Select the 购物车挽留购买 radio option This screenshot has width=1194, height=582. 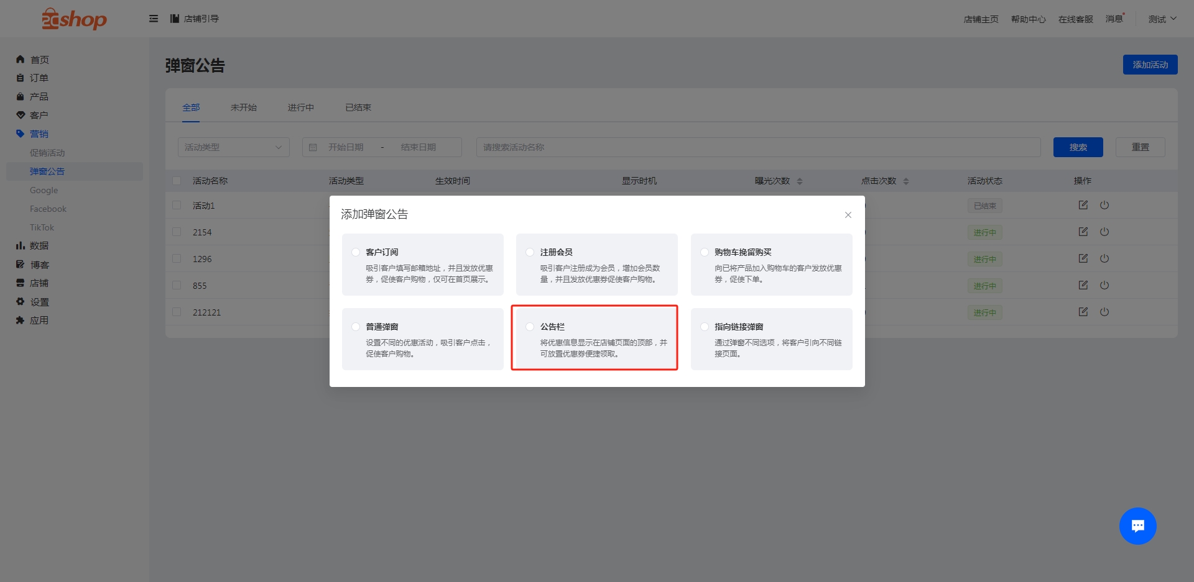(x=705, y=252)
